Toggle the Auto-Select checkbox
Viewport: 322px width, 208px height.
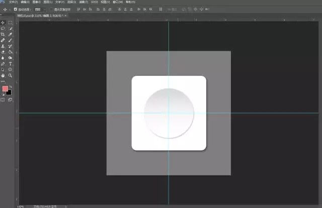16,9
